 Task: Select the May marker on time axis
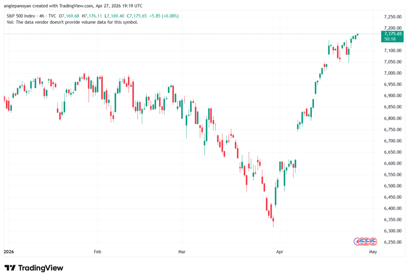point(373,251)
